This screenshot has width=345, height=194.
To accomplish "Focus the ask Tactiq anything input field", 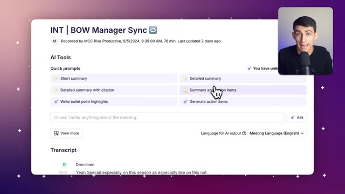I will click(x=168, y=117).
